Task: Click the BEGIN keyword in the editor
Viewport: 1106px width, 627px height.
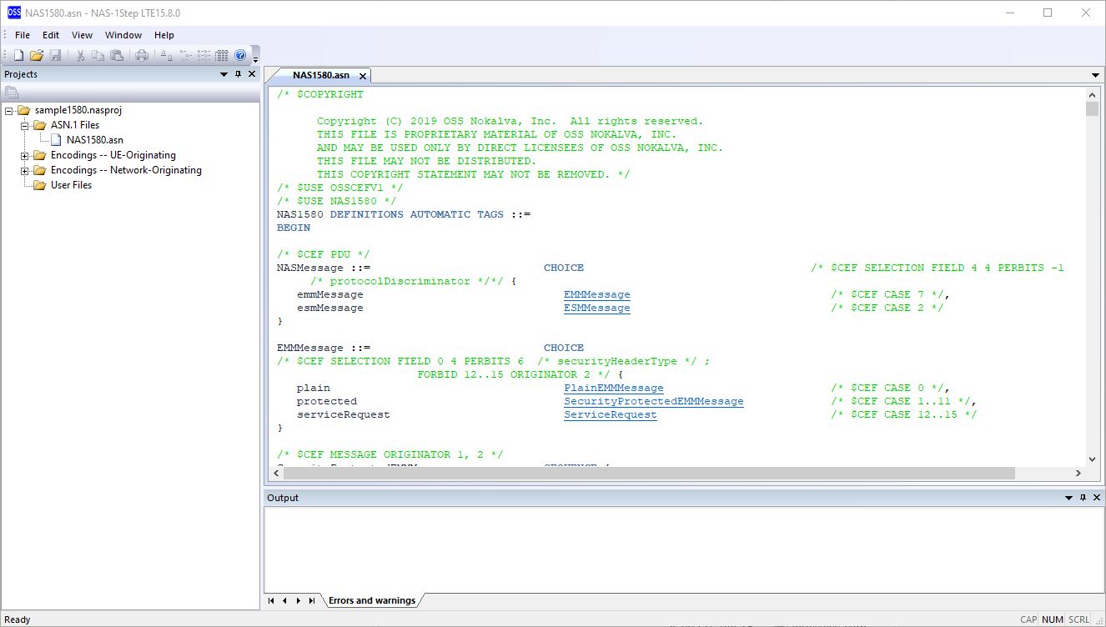Action: point(294,228)
